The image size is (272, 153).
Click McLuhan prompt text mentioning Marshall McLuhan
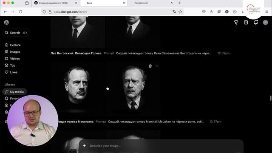(156, 122)
